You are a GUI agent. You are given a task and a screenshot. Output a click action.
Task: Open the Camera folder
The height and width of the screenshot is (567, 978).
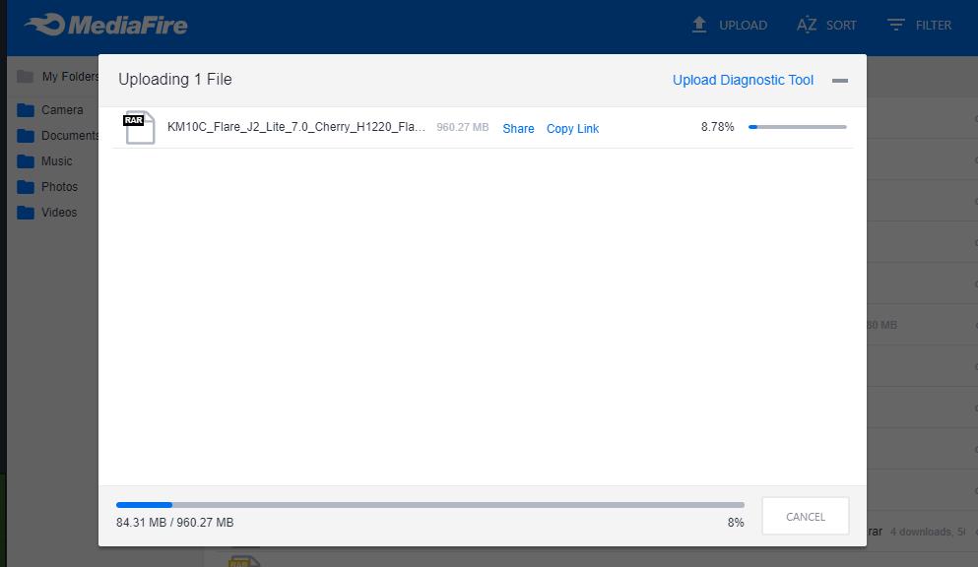tap(62, 109)
